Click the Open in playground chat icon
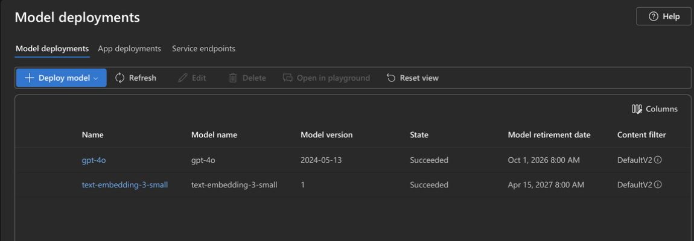The image size is (694, 241). pos(288,78)
